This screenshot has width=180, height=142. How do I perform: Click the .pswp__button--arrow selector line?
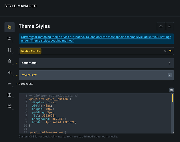47,132
